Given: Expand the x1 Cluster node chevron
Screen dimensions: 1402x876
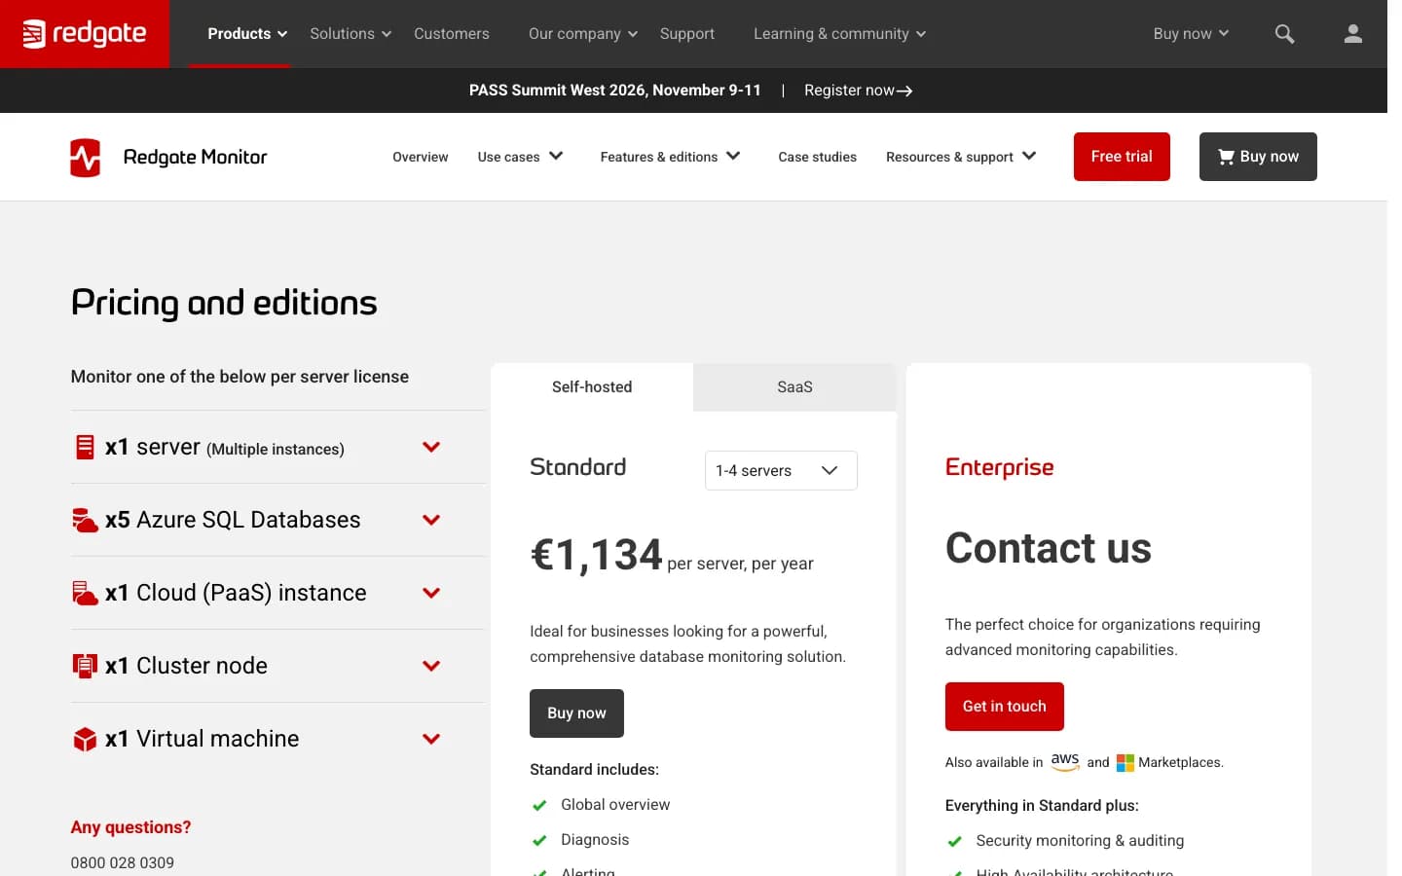Looking at the screenshot, I should (x=431, y=666).
